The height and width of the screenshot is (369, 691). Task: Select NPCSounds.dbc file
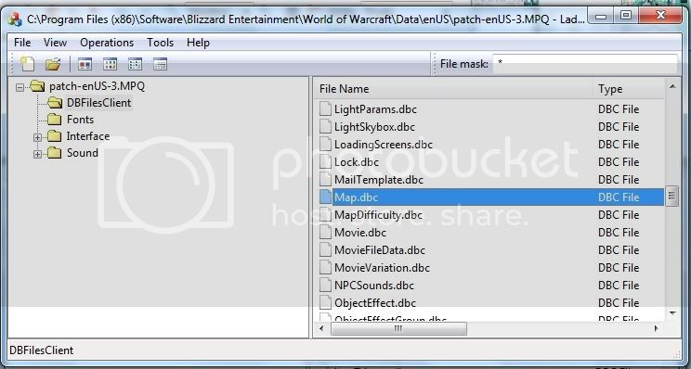374,285
